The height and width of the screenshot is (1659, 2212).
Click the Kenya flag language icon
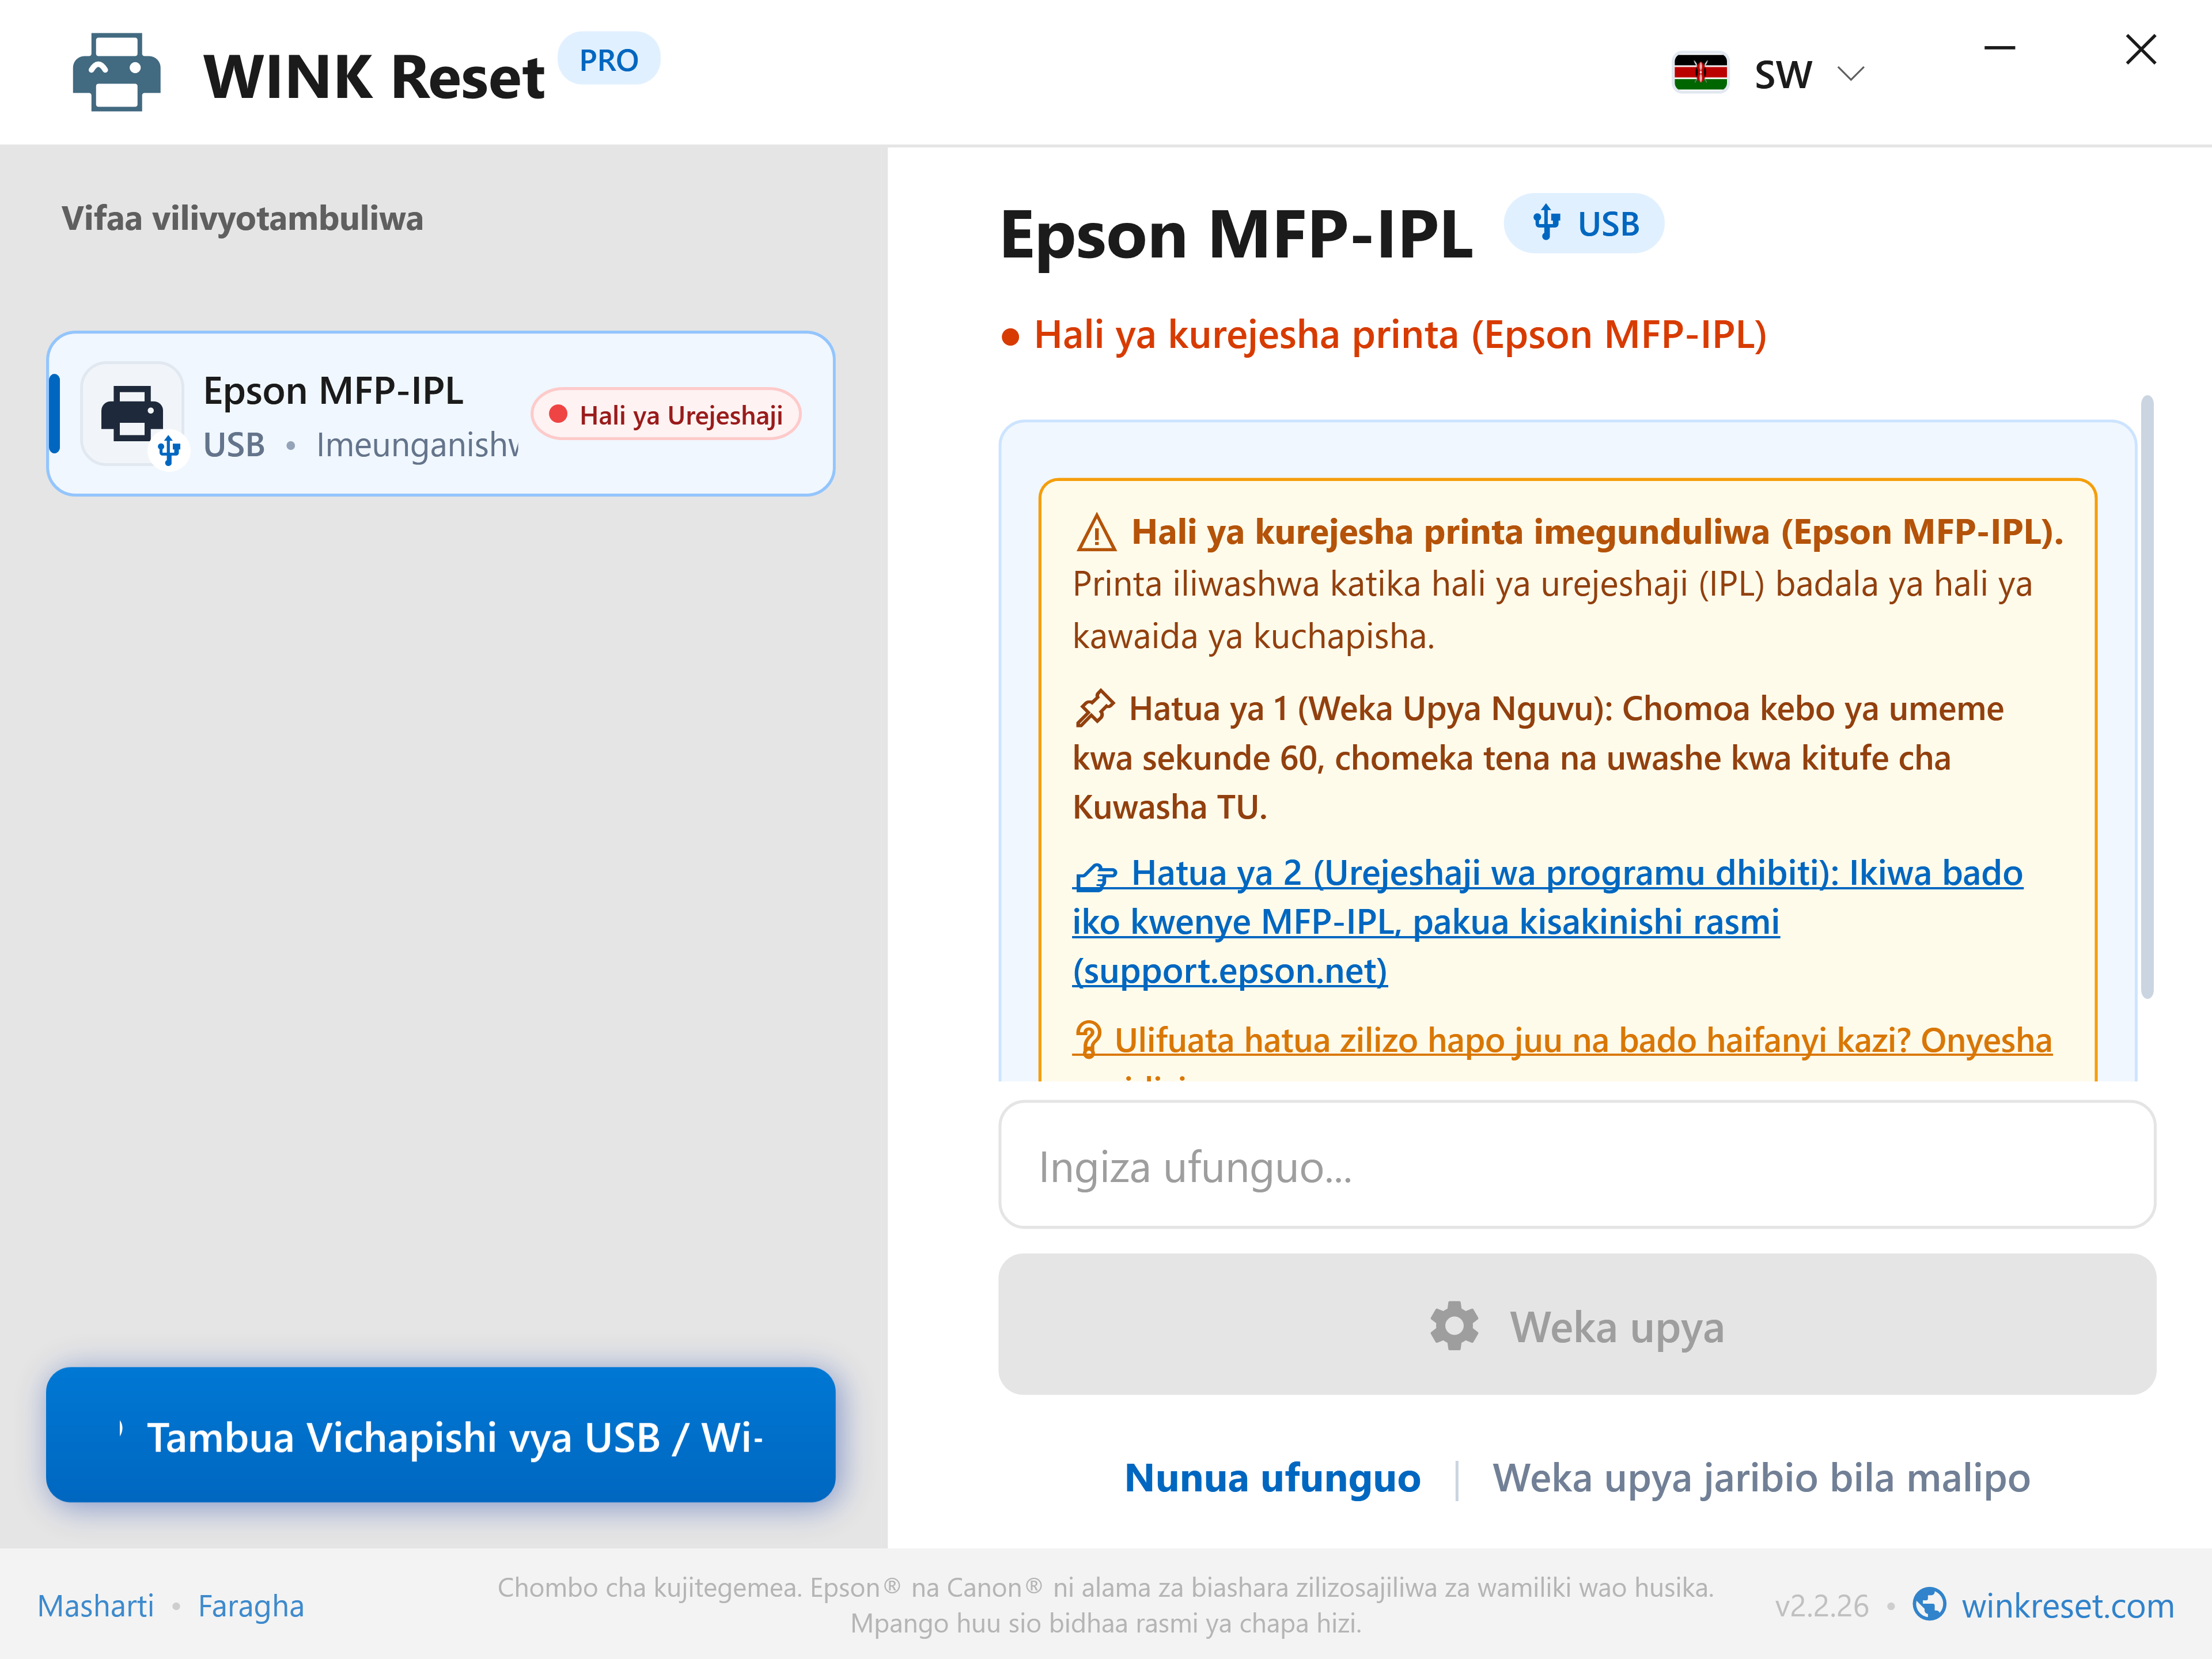pyautogui.click(x=1700, y=73)
